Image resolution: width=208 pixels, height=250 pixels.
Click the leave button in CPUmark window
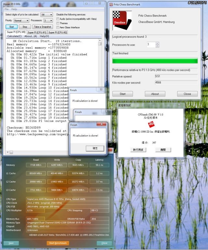coord(163,150)
